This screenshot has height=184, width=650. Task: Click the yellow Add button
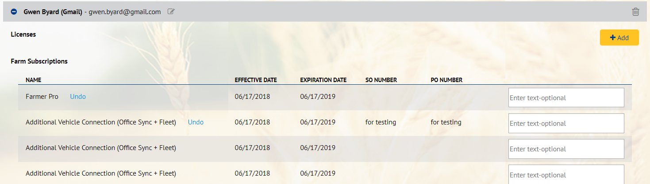pyautogui.click(x=619, y=38)
